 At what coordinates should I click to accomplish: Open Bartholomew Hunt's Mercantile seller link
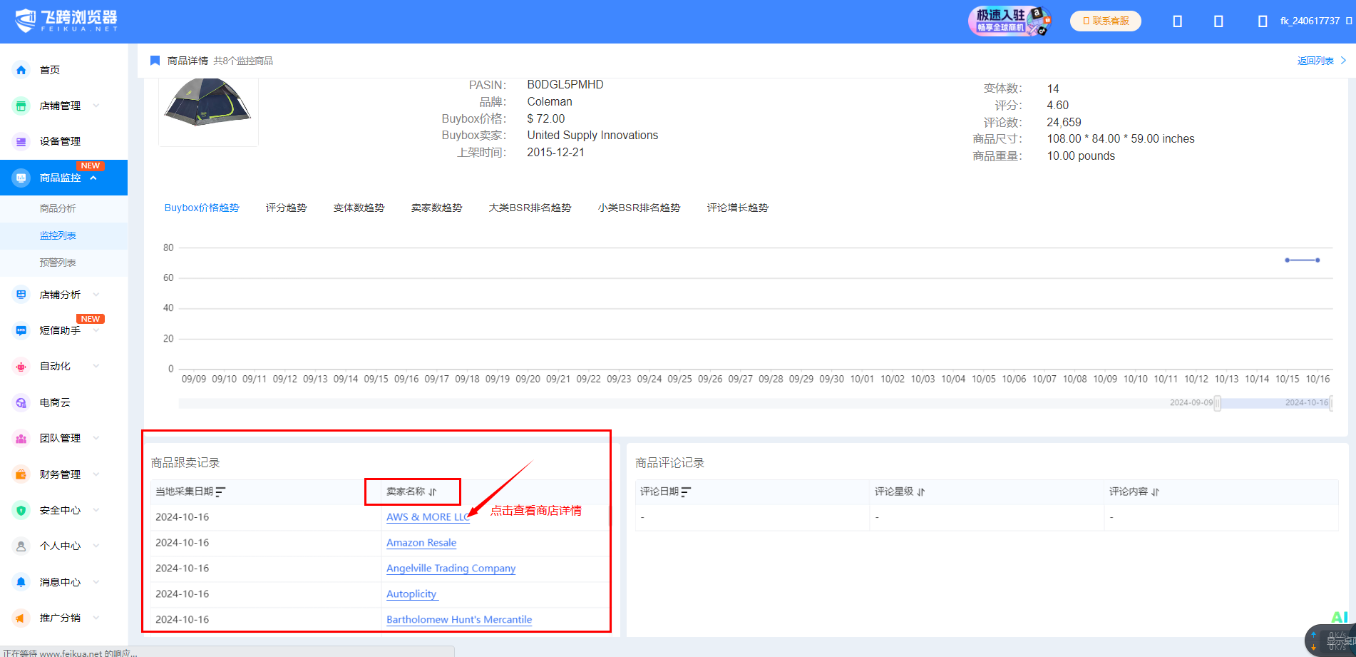[459, 620]
